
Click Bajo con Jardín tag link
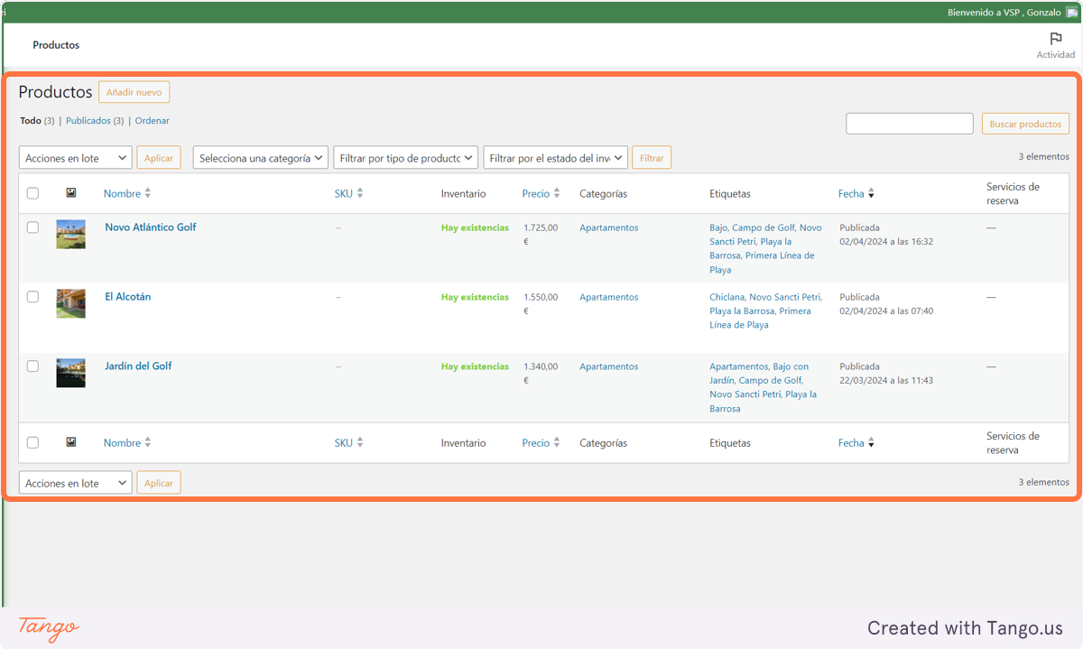759,374
